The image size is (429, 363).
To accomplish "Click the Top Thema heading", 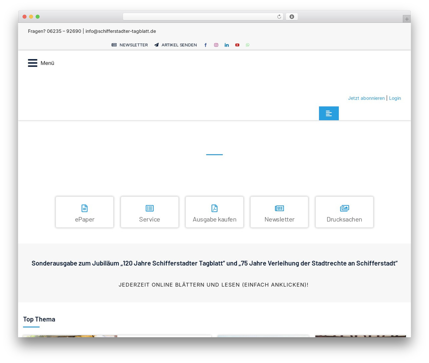I will pos(39,319).
